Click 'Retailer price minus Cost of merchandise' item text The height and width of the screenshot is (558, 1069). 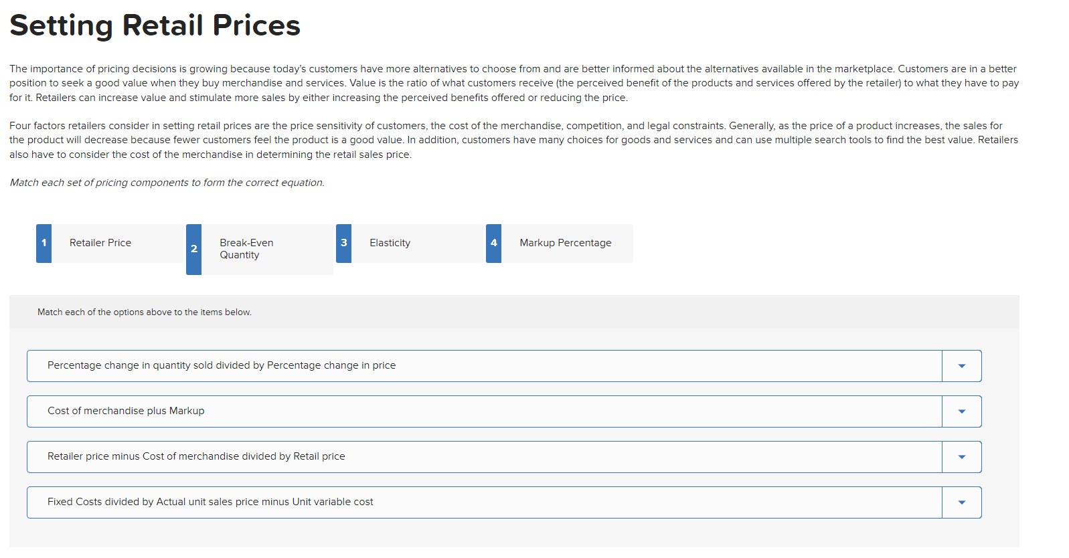tap(196, 456)
